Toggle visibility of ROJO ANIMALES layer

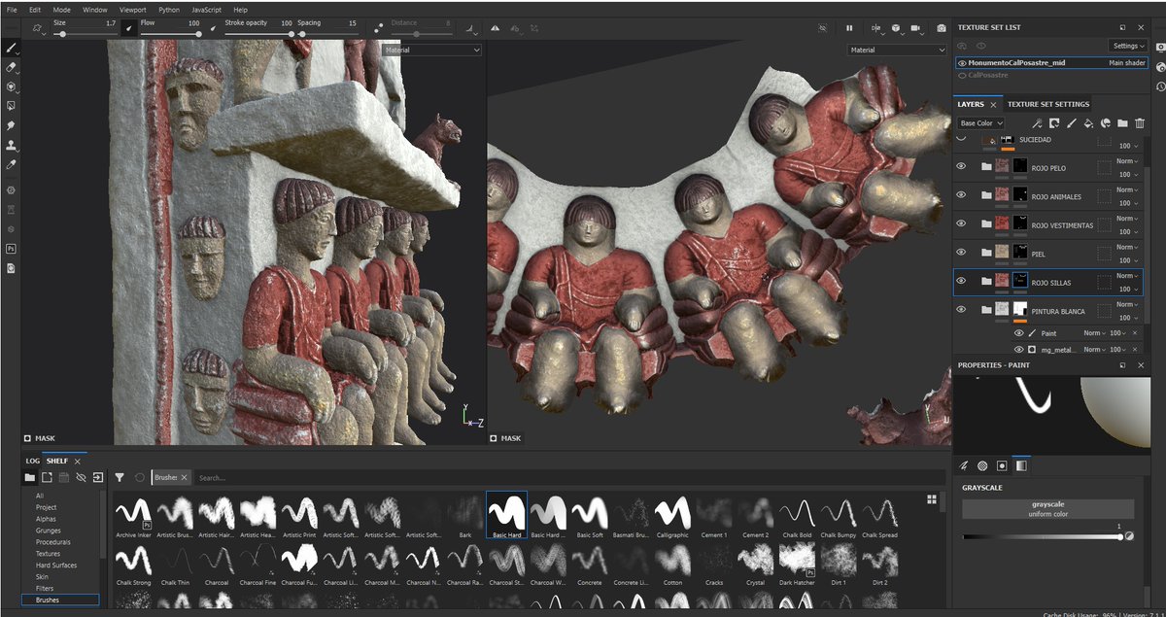tap(961, 195)
